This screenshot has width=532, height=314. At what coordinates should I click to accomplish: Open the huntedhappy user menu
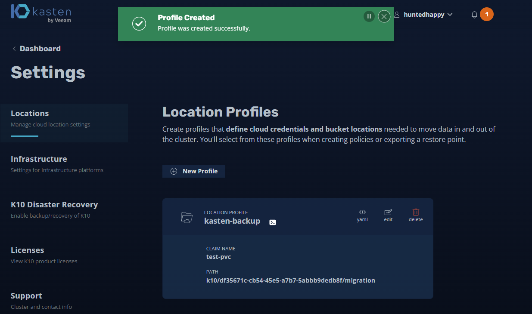point(423,15)
